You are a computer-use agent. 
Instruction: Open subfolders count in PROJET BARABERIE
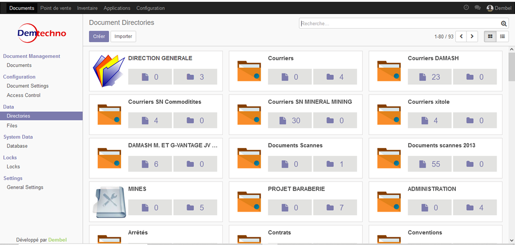334,208
